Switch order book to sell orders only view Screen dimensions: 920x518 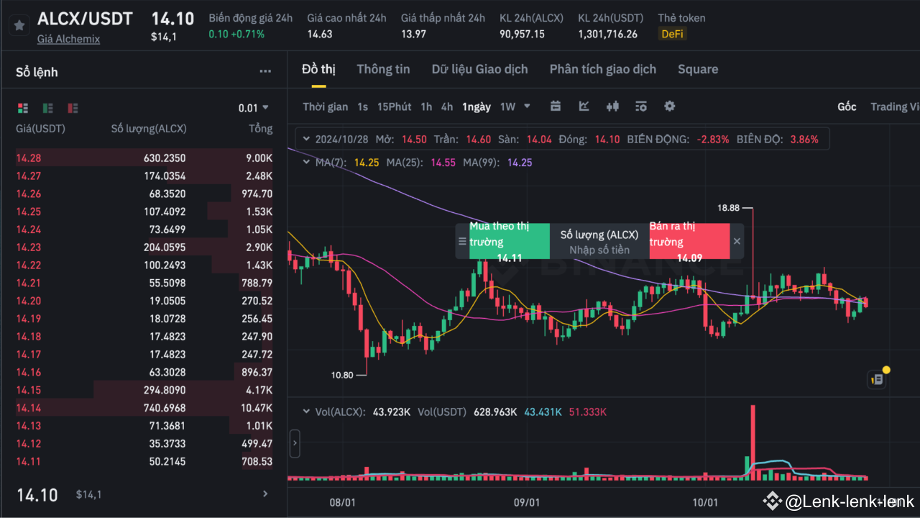[72, 107]
